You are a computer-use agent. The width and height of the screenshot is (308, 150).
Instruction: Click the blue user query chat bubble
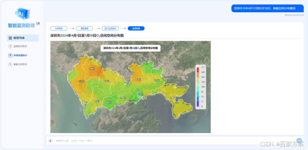268,9
